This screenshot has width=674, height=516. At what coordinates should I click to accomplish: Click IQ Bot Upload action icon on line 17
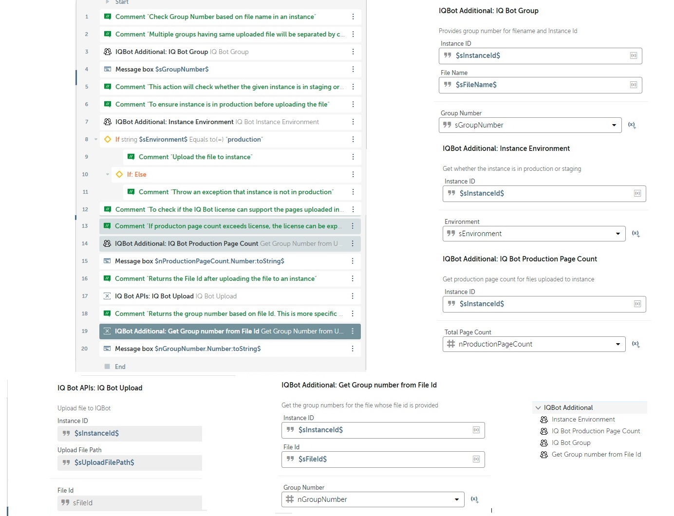click(x=107, y=296)
